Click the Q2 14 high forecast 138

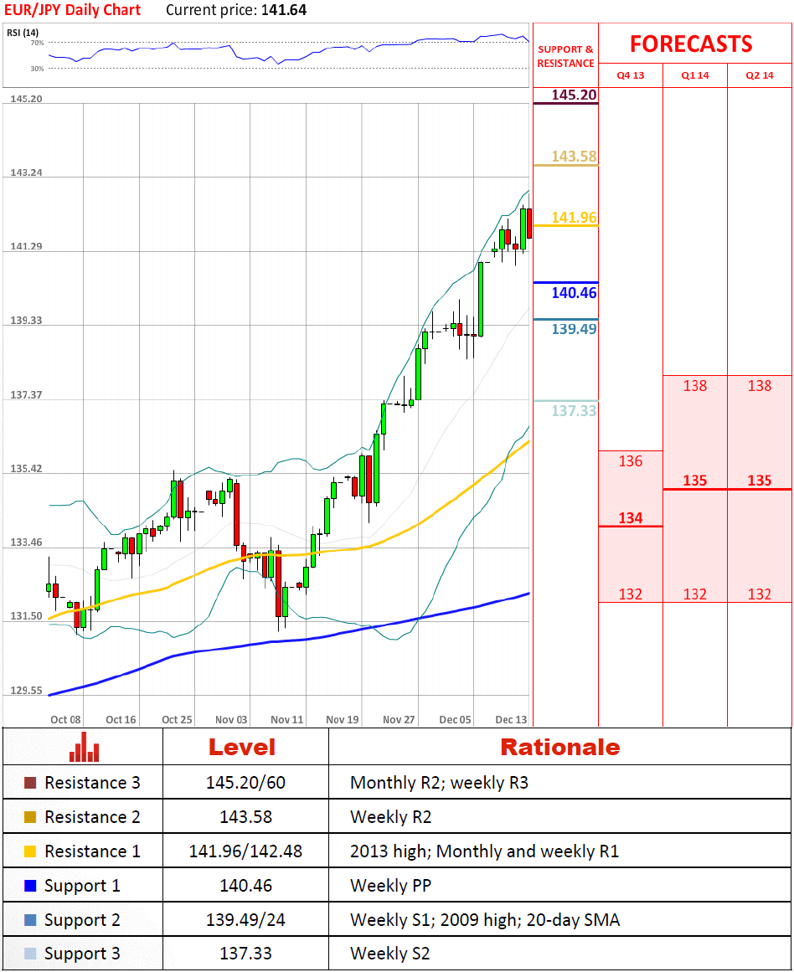[x=760, y=386]
